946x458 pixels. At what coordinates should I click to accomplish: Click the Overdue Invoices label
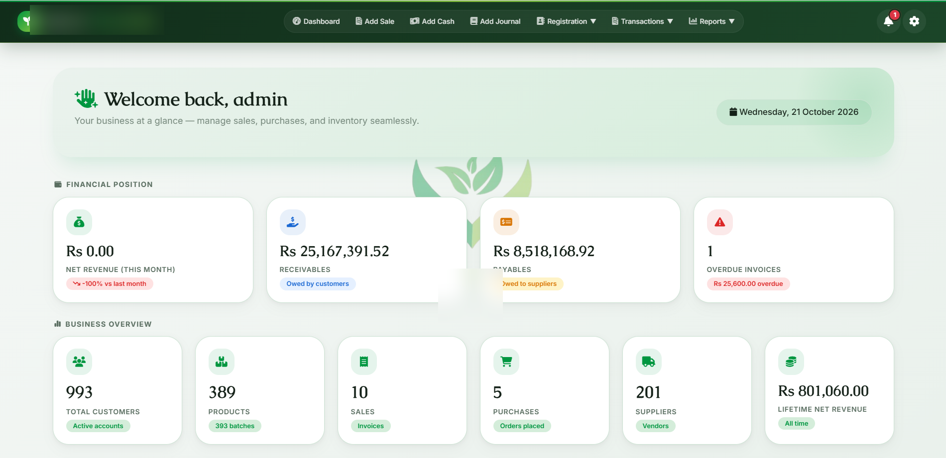pyautogui.click(x=744, y=270)
